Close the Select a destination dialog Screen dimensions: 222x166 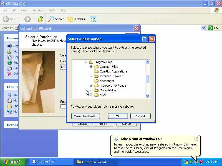coord(152,39)
